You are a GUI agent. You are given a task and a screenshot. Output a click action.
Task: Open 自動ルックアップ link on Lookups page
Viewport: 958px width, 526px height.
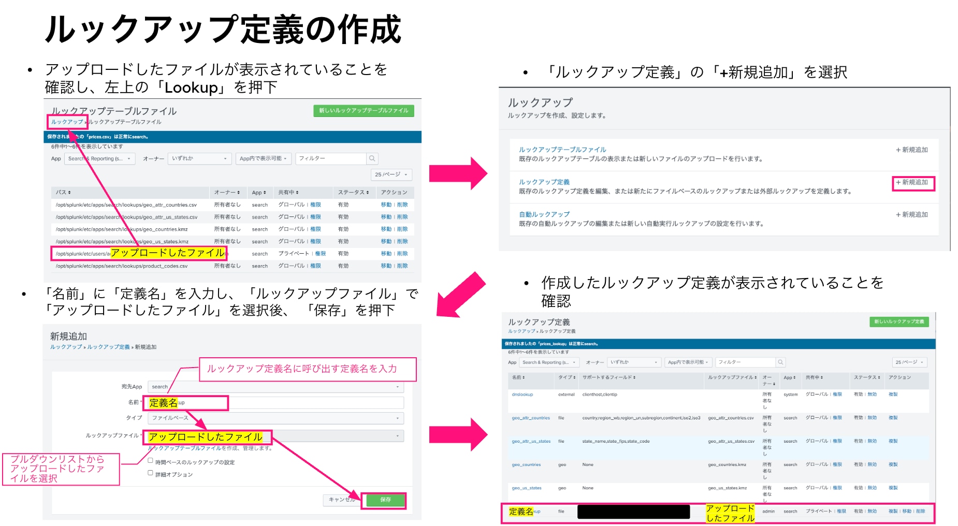pyautogui.click(x=544, y=214)
